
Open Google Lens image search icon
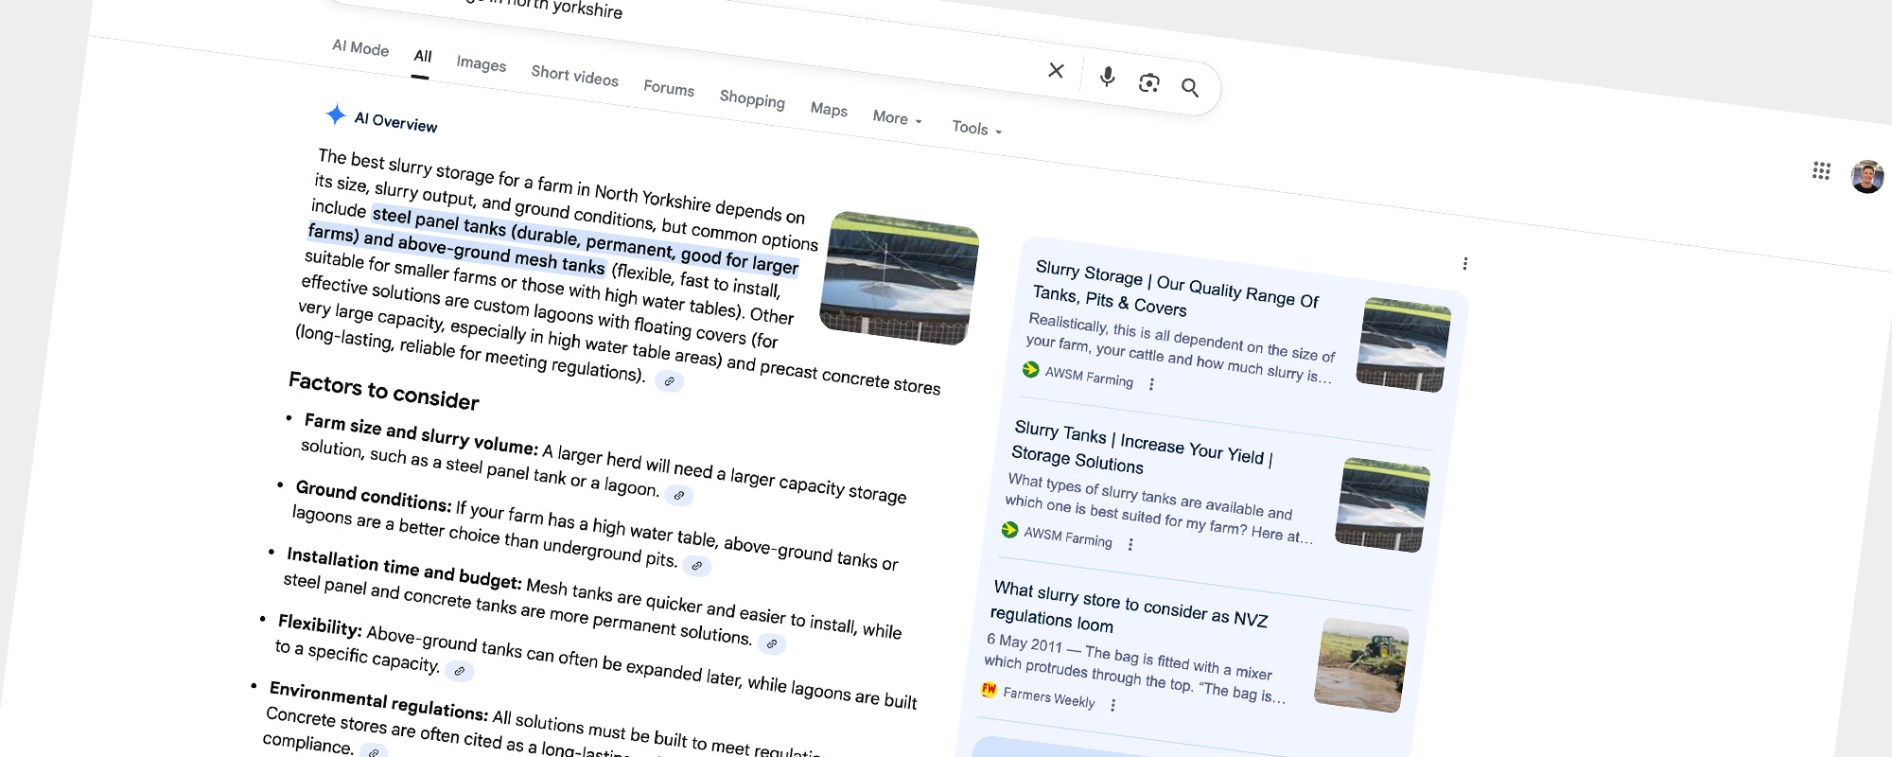1148,83
